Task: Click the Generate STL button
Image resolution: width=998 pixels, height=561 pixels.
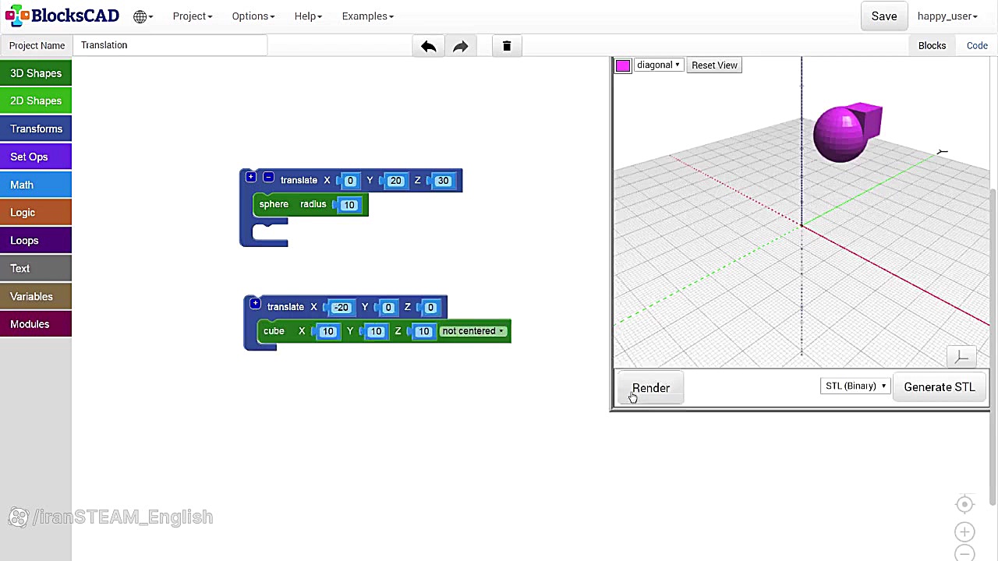Action: click(940, 387)
